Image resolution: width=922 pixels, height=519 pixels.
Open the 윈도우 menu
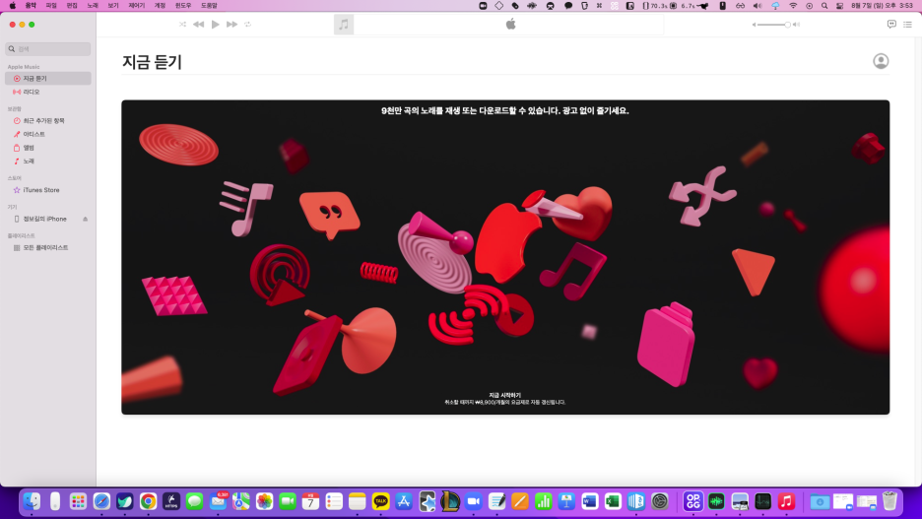coord(183,5)
